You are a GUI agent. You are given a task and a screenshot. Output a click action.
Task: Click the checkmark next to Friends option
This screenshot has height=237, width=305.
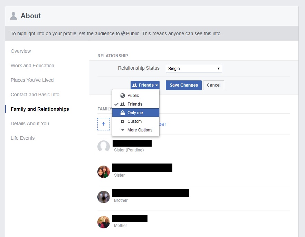tap(116, 104)
